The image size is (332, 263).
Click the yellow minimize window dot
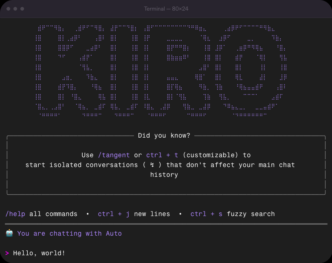click(x=15, y=9)
